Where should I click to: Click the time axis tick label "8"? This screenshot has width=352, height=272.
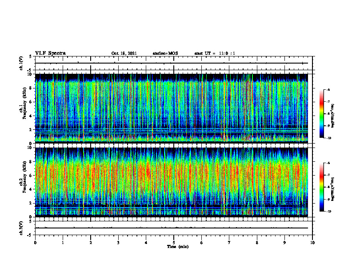[257, 243]
